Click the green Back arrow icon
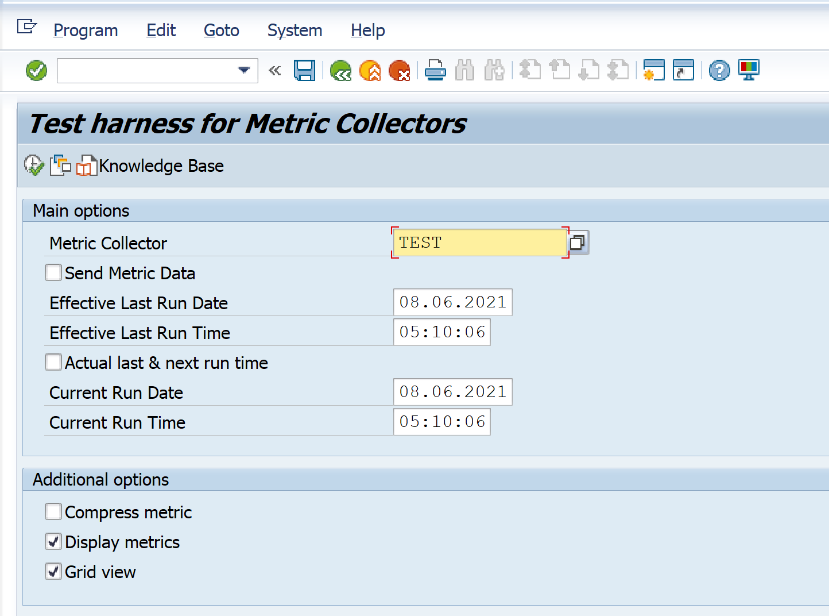 (x=340, y=71)
